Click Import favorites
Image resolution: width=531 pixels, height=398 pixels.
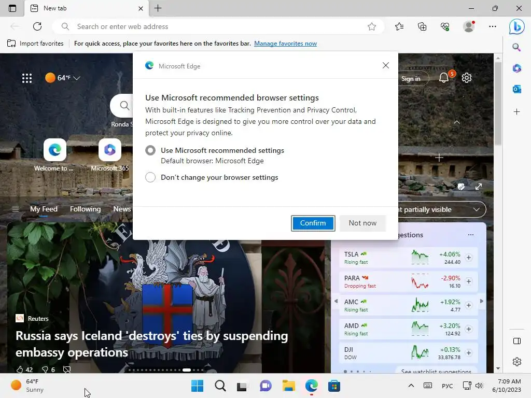click(36, 44)
